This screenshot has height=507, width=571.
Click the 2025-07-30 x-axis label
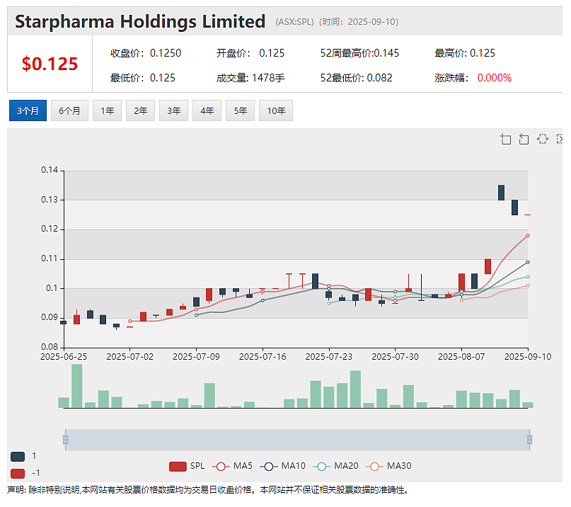tap(395, 357)
